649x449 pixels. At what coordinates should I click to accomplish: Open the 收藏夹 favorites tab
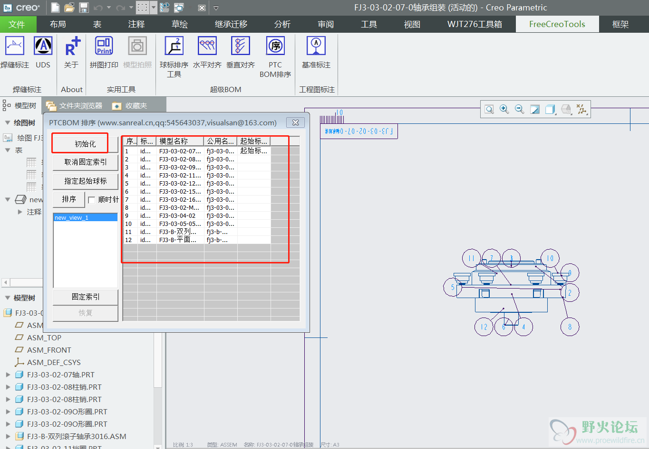tap(129, 106)
